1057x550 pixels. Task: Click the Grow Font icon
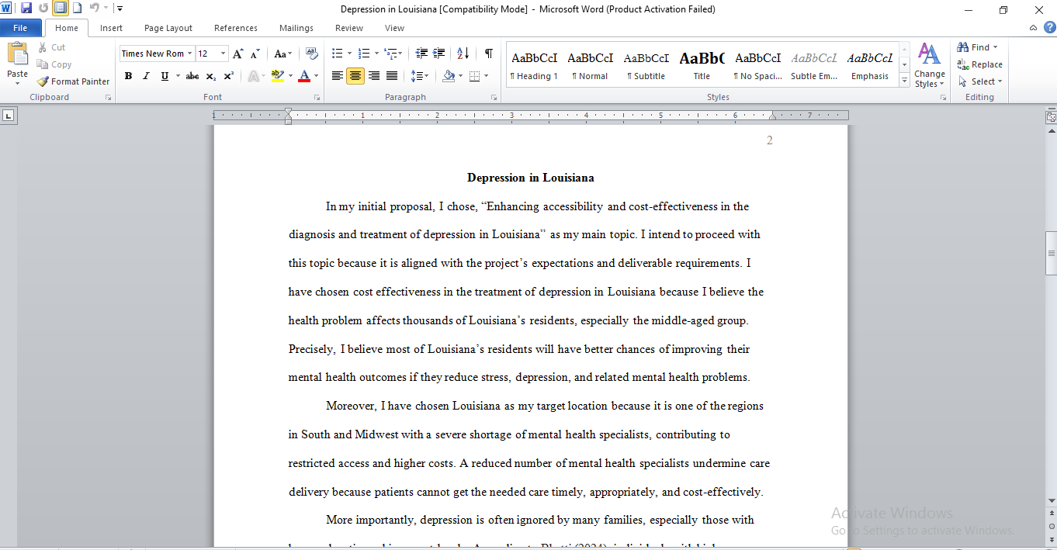click(x=238, y=54)
